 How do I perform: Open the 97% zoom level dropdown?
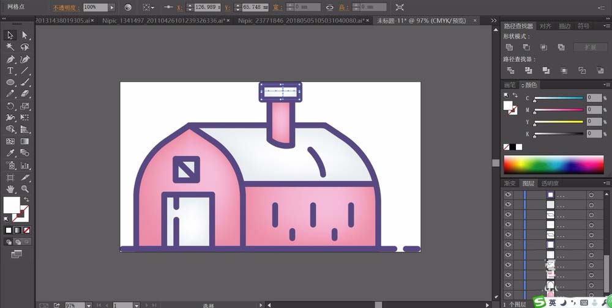[x=89, y=304]
